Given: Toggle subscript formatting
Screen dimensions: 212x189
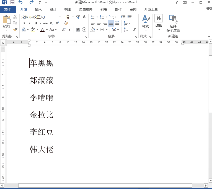Looking at the screenshot, I should [51, 24].
